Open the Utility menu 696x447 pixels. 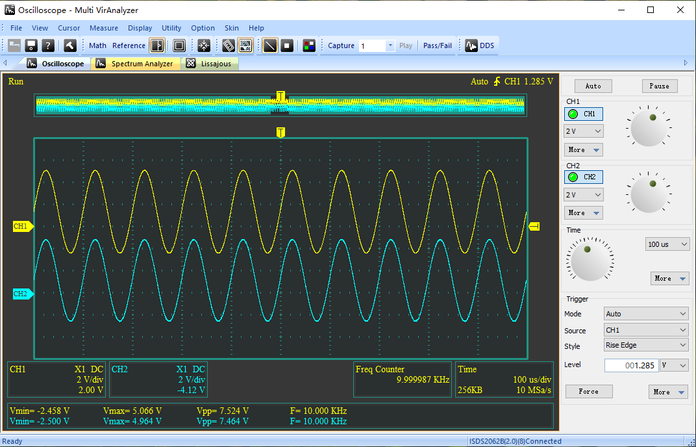(x=171, y=28)
